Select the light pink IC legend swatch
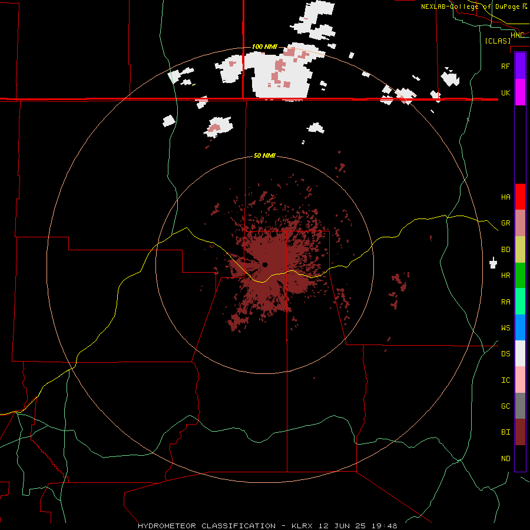The height and width of the screenshot is (530, 530). click(520, 380)
